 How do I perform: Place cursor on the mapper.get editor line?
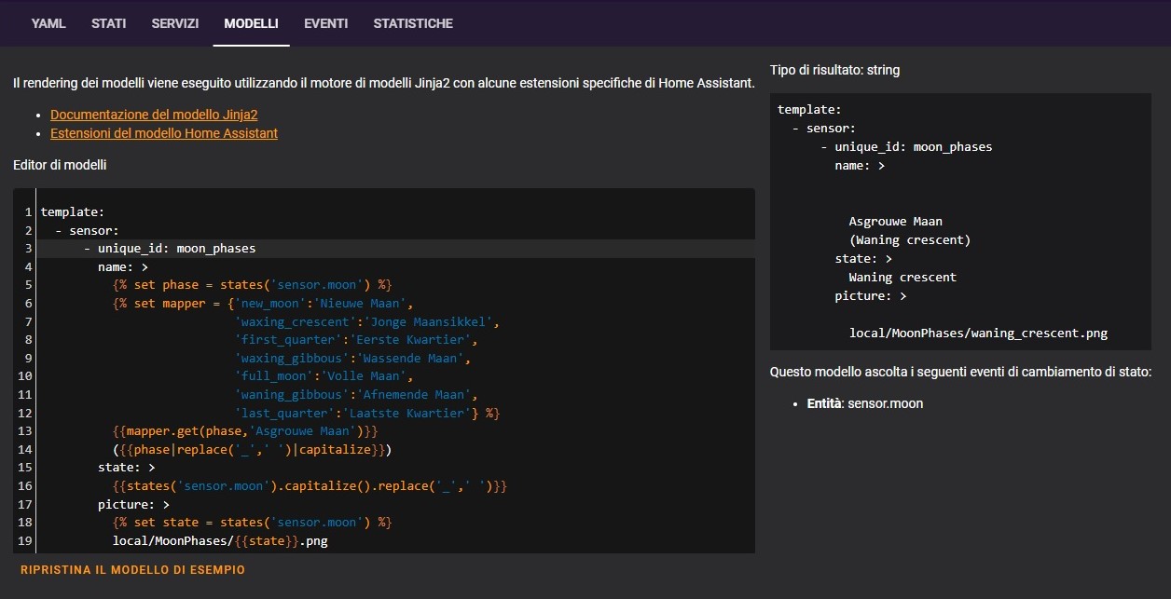point(245,431)
